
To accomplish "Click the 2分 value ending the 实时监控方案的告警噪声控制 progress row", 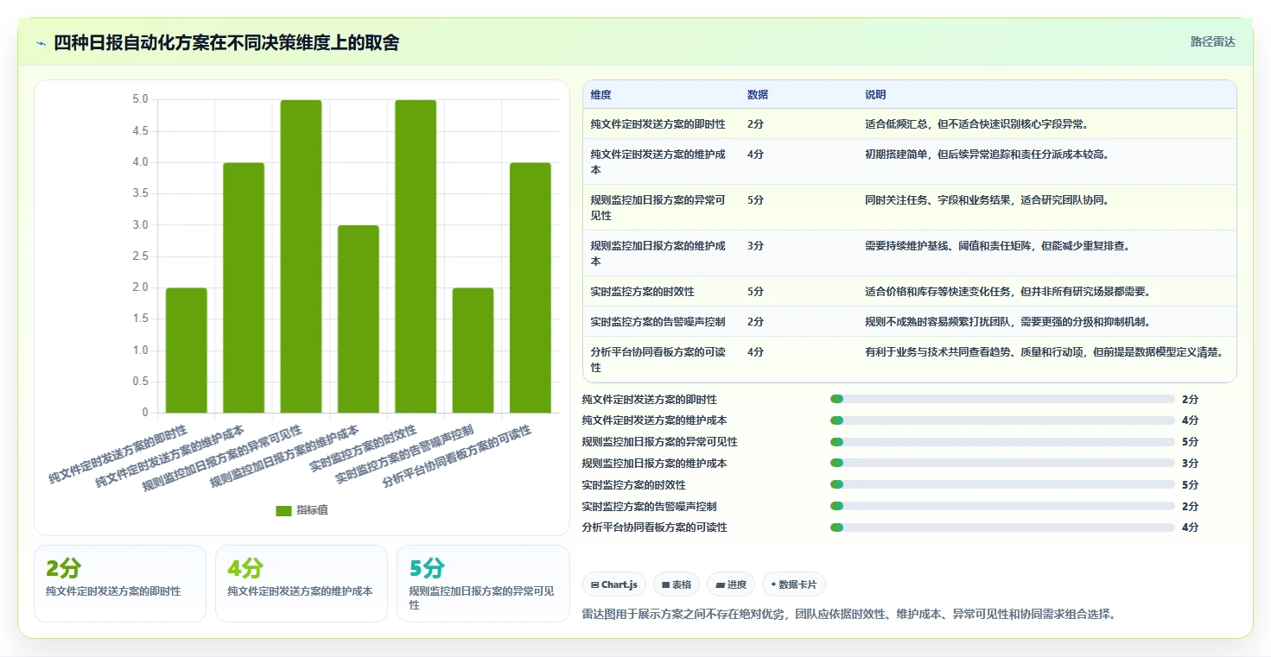I will 1191,506.
